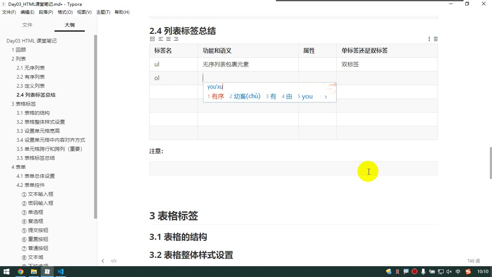Click the 749 词 word count
Image resolution: width=492 pixels, height=277 pixels.
point(474,261)
